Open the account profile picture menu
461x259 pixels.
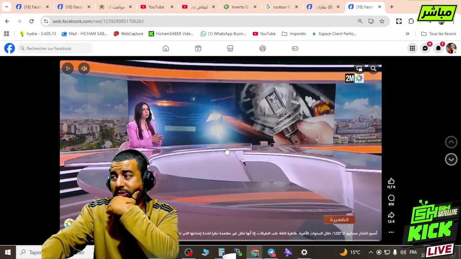tap(451, 48)
